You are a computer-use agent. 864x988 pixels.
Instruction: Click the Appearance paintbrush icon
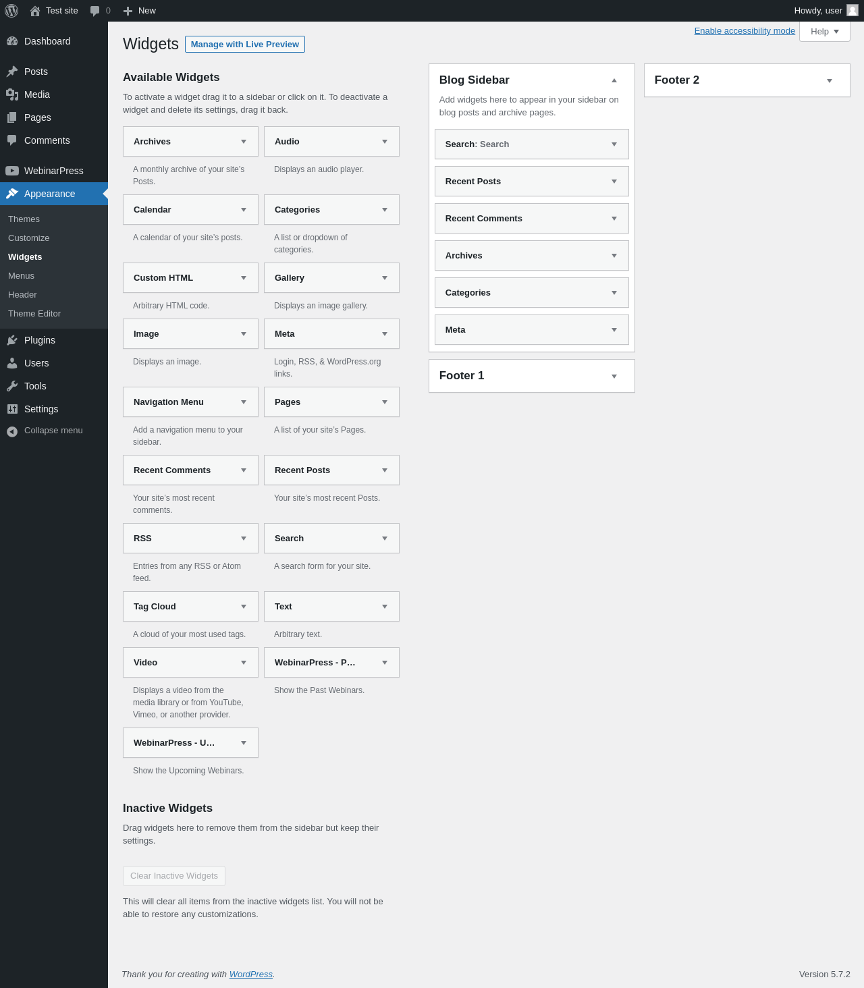[12, 194]
